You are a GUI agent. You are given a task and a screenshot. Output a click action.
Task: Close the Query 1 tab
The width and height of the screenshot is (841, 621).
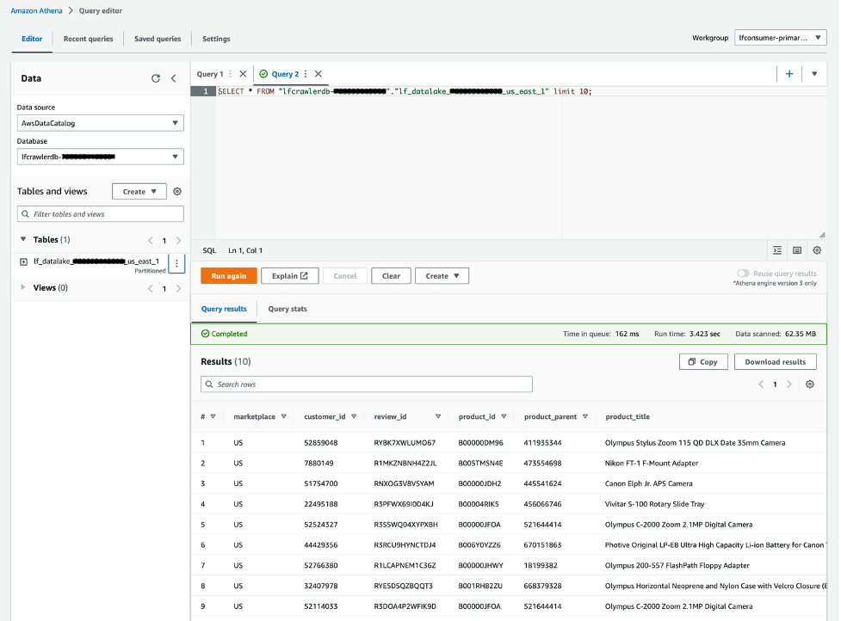tap(243, 74)
